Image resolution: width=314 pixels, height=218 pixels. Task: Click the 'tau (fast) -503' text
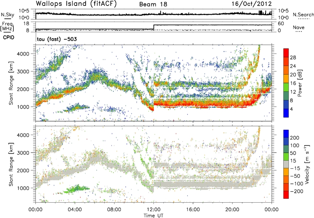point(57,39)
